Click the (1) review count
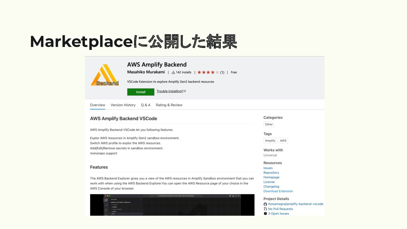Screen dimensions: 407x229 [222, 72]
